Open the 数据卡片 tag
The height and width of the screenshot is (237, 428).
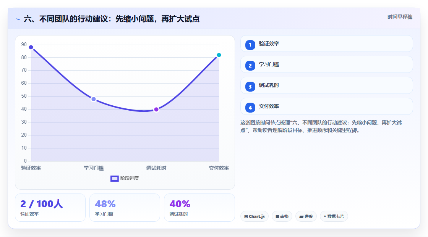(x=334, y=216)
